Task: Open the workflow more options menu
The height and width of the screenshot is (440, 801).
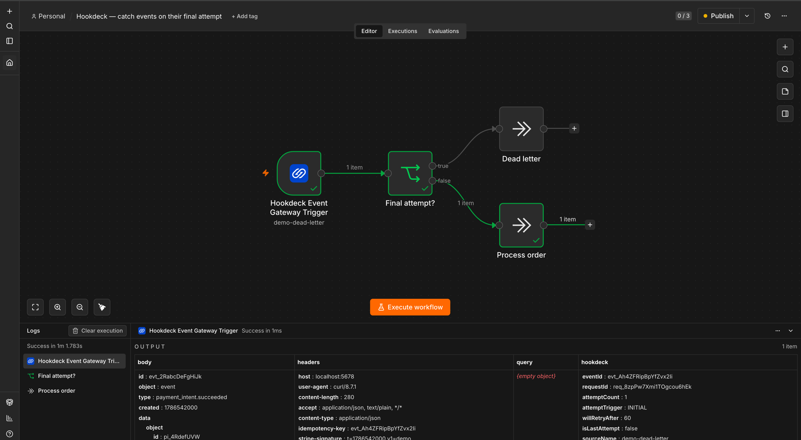Action: (784, 16)
